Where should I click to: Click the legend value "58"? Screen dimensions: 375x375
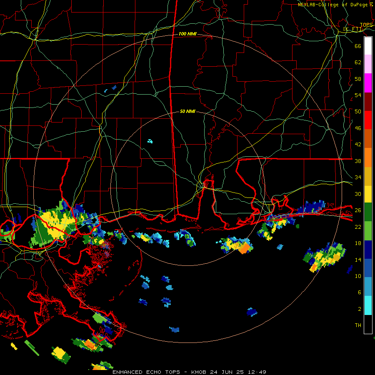[x=358, y=79]
